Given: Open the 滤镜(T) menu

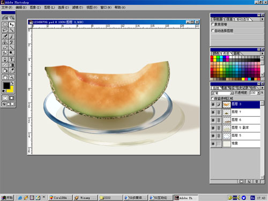Looking at the screenshot, I should (78, 8).
